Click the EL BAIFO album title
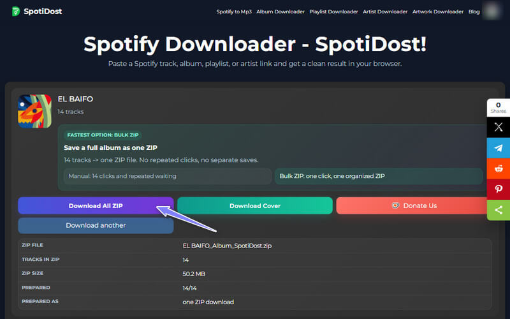The image size is (510, 319). [75, 99]
